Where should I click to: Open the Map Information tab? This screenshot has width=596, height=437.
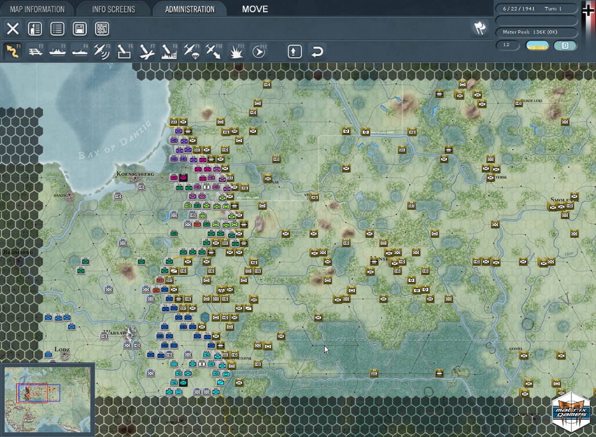(x=37, y=9)
